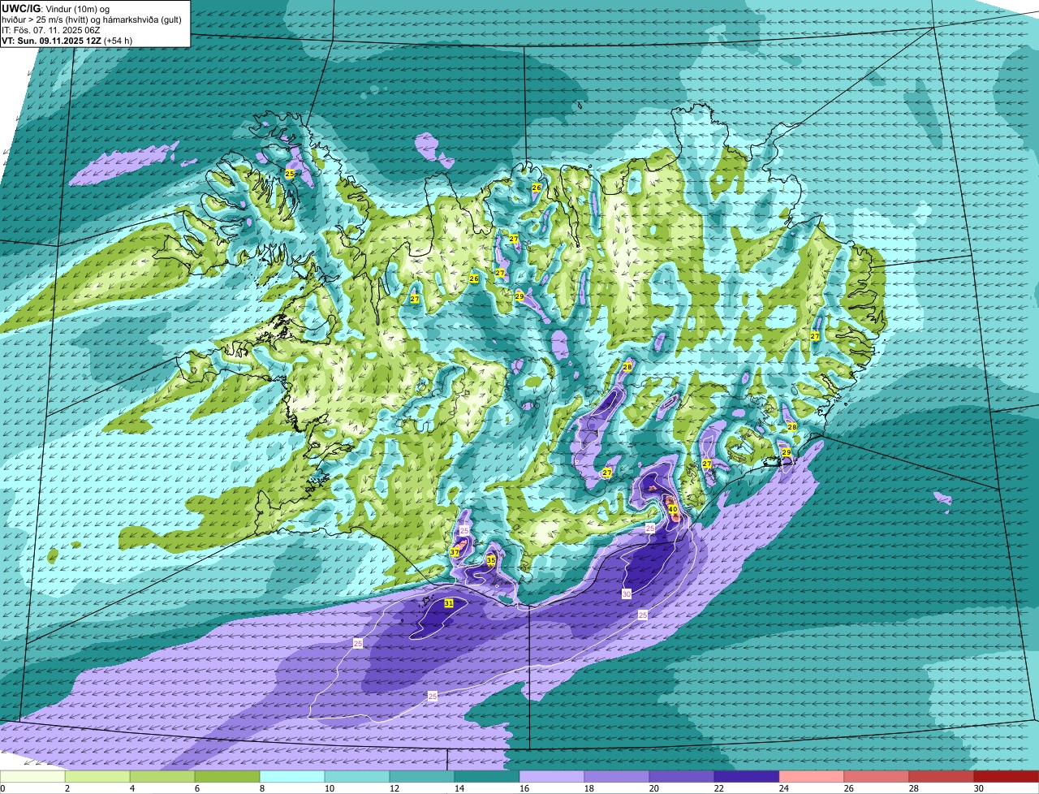Click the green 6–8 m/s legend swatch

[x=227, y=777]
